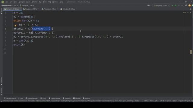The width and height of the screenshot is (193, 108).
Task: Open the Help menu
Action: 61,2
